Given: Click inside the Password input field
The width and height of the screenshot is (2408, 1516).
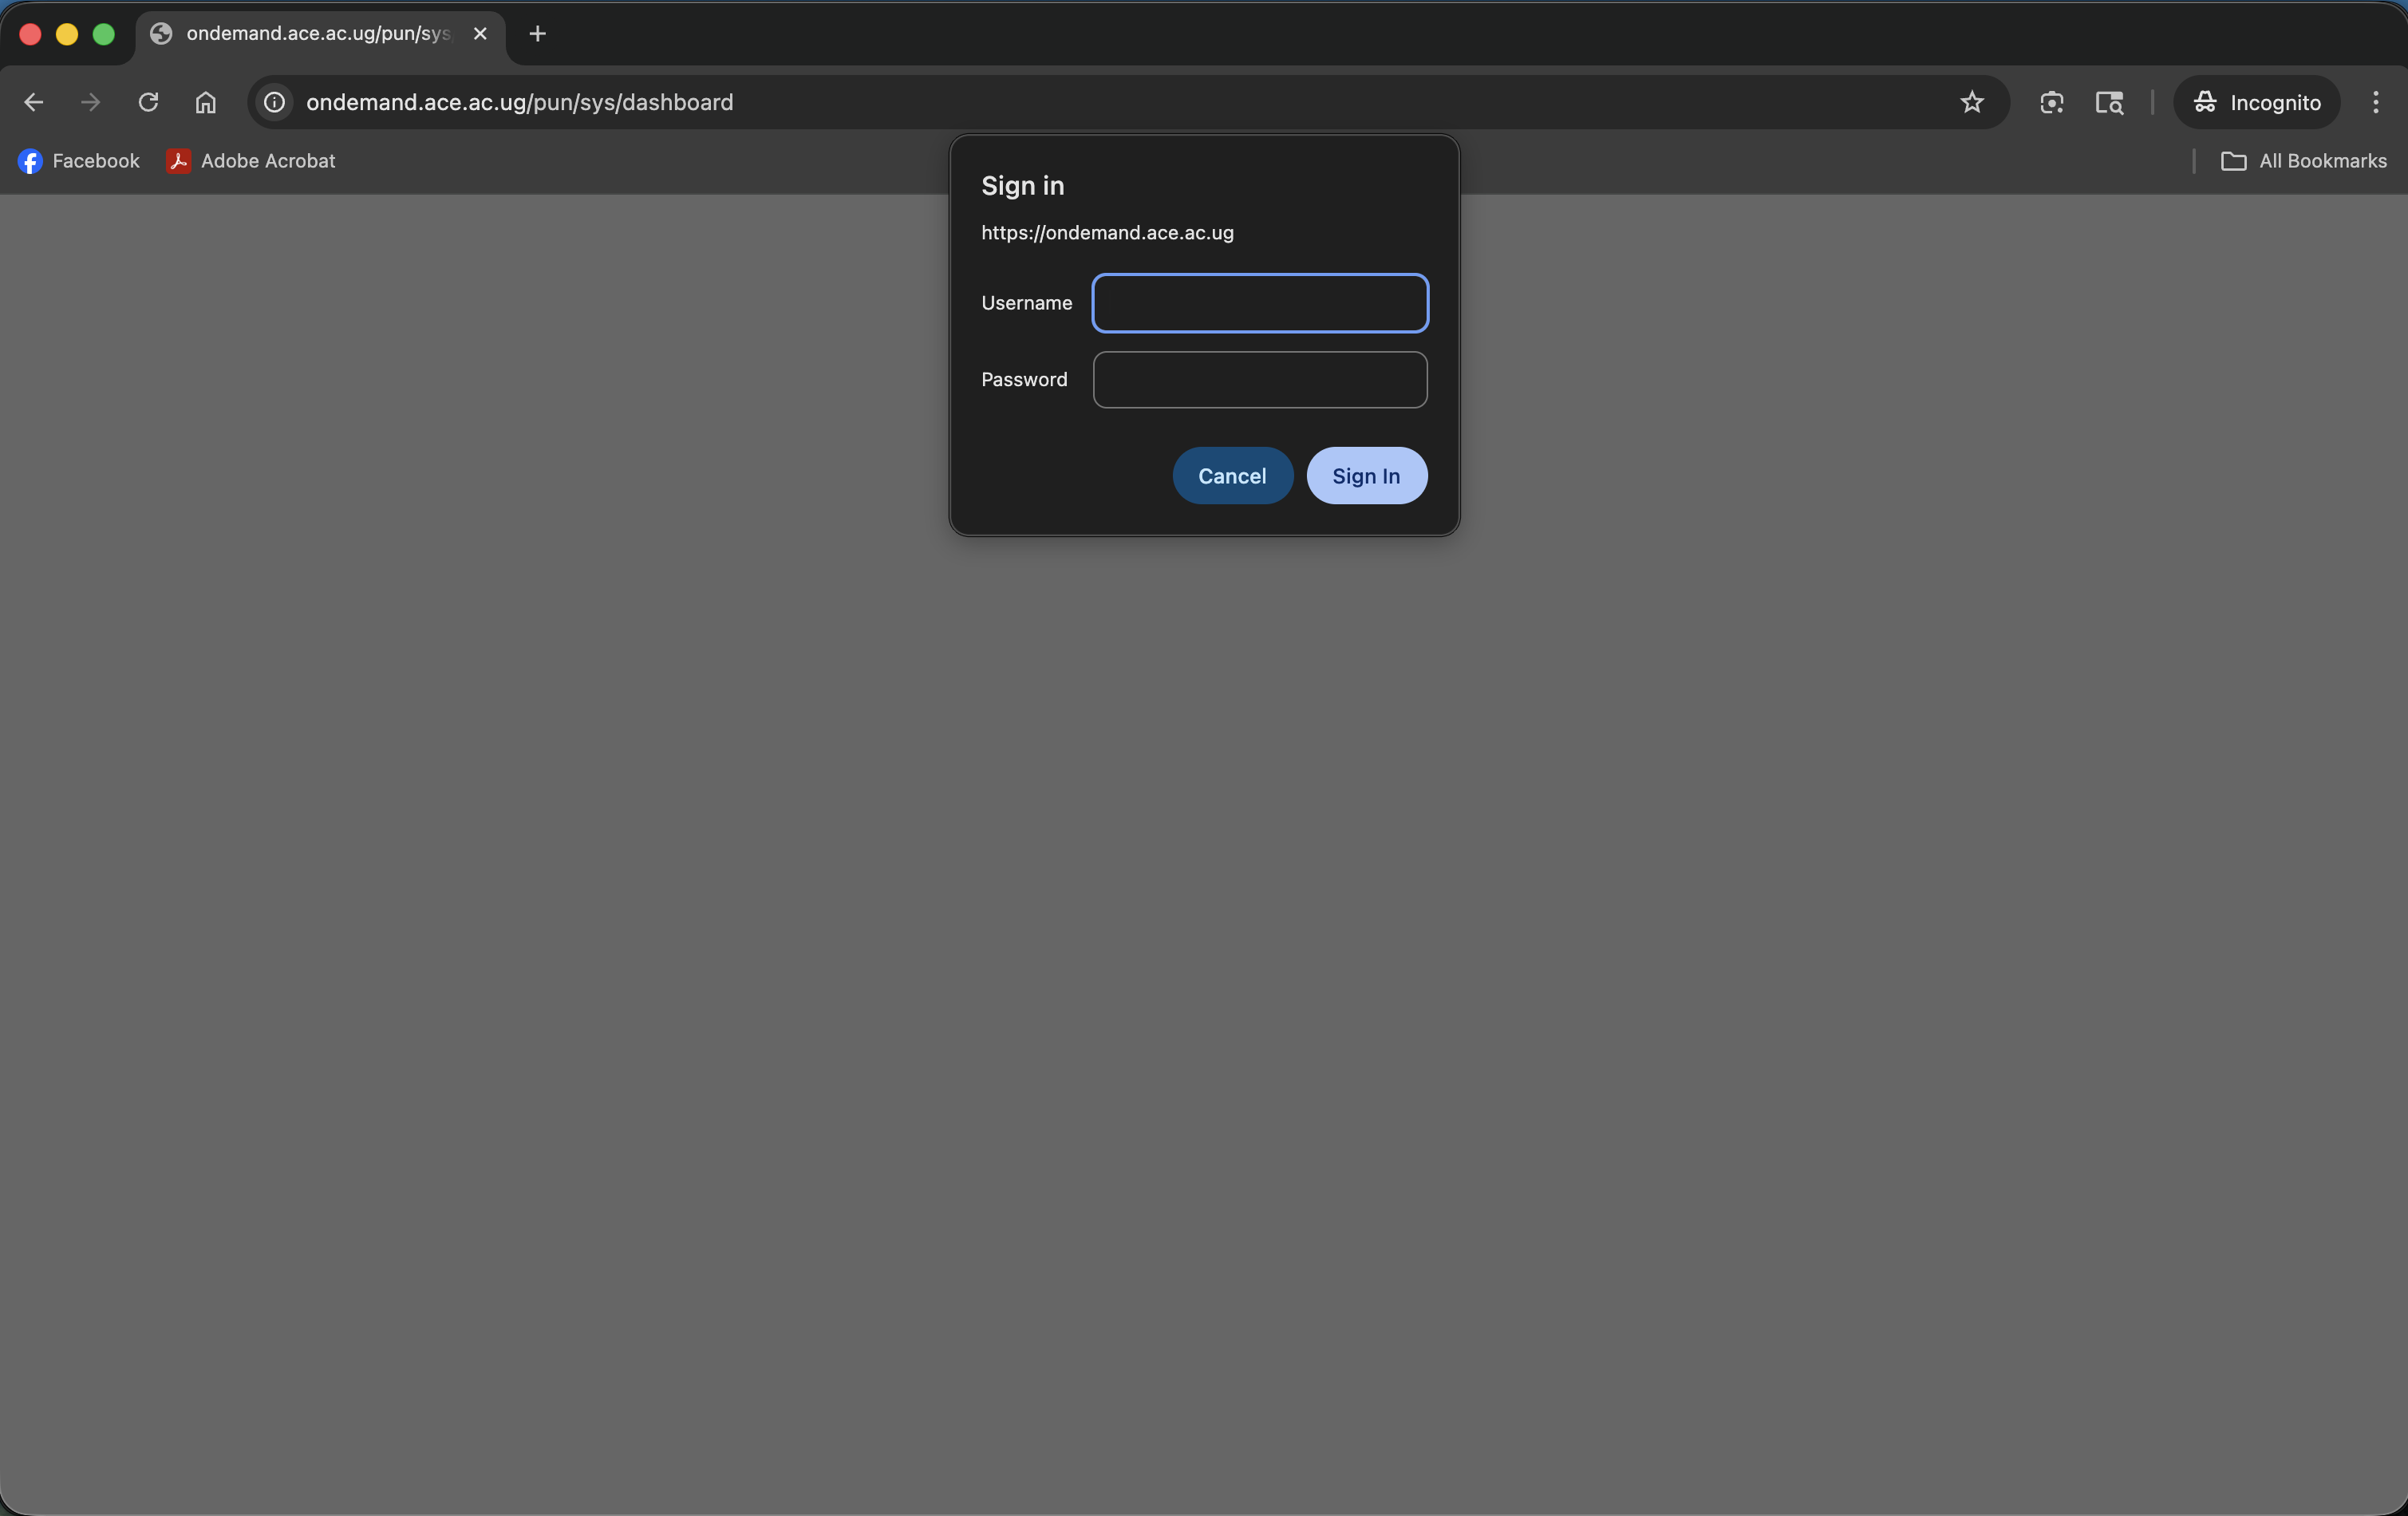Looking at the screenshot, I should 1259,379.
